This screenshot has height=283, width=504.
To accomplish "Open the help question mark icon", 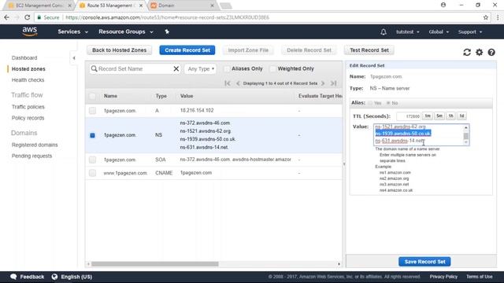I will point(491,53).
